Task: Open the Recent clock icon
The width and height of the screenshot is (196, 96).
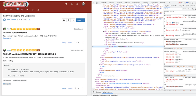Action: tap(22, 10)
